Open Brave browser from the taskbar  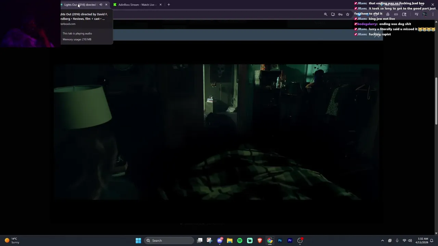tap(260, 241)
